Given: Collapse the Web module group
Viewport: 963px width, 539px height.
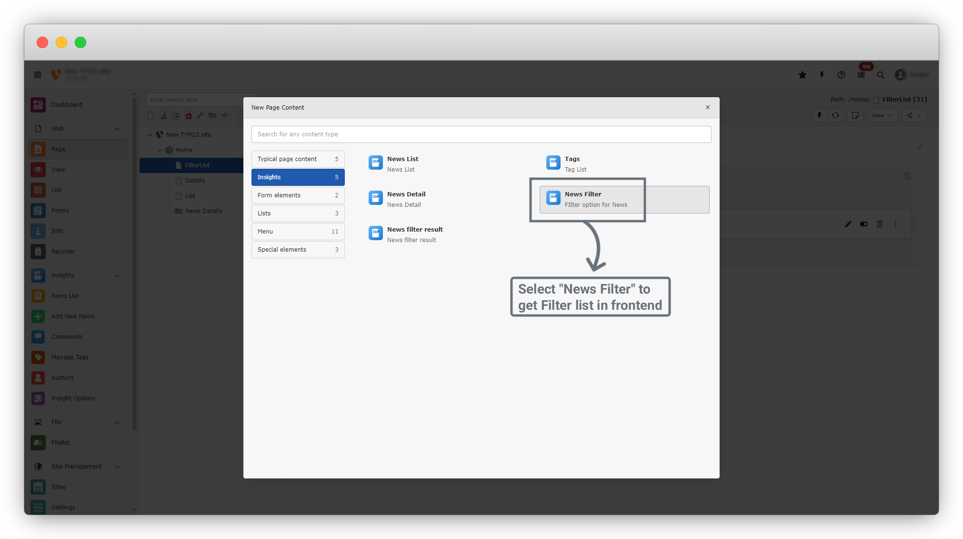Looking at the screenshot, I should (x=117, y=129).
